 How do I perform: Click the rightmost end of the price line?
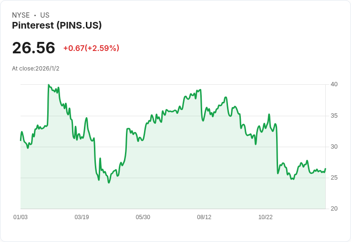point(325,169)
